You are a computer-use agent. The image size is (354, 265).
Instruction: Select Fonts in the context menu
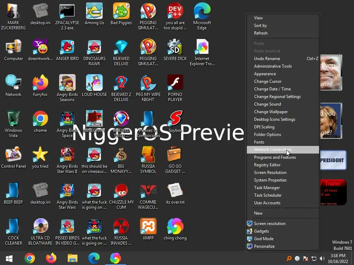pos(283,142)
